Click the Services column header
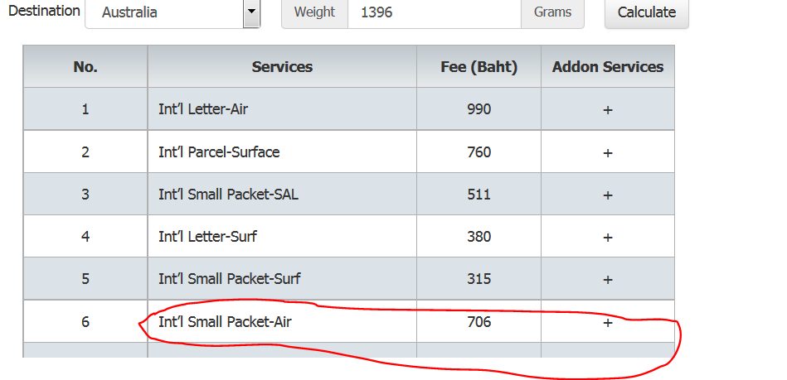 tap(282, 67)
